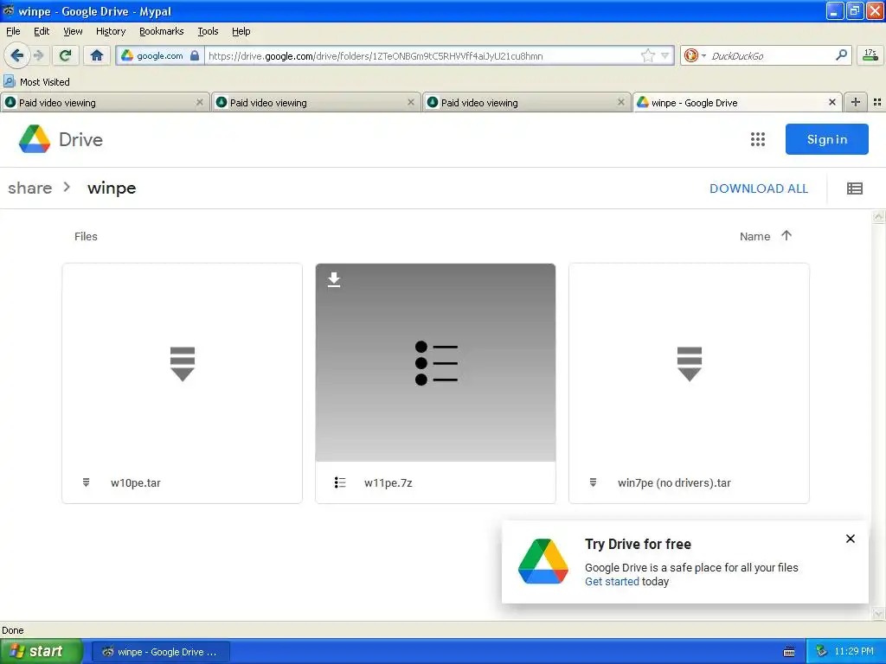Dismiss the Try Drive for free popup

(850, 539)
